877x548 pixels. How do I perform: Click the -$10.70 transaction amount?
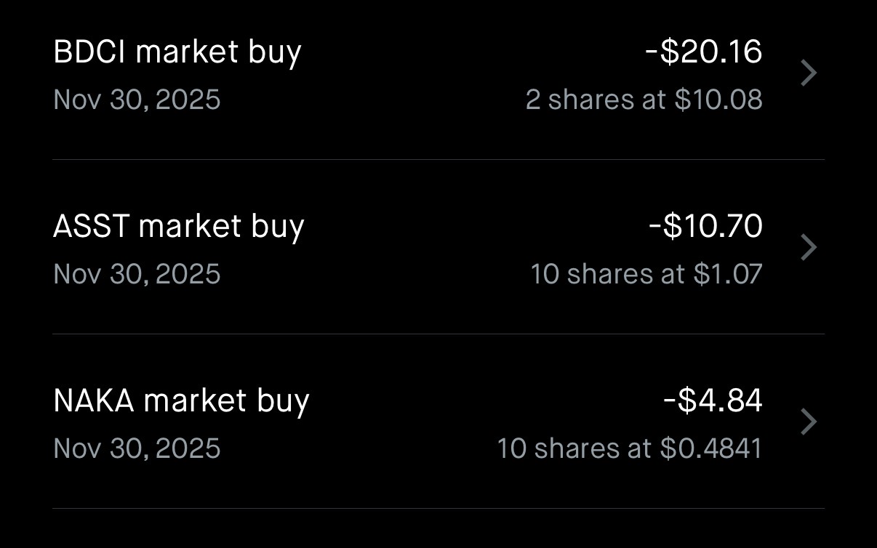705,226
